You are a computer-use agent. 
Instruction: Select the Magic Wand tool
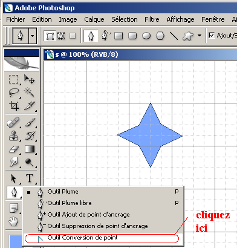click(30, 93)
